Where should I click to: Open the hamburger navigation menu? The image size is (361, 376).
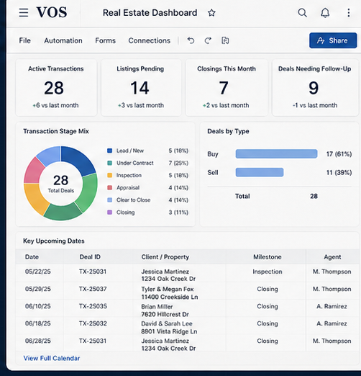point(24,12)
